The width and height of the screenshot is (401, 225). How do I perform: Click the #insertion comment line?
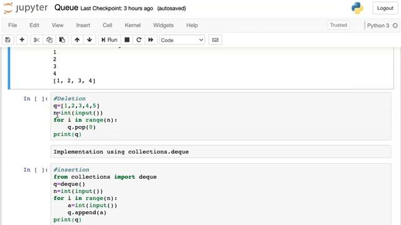point(71,169)
